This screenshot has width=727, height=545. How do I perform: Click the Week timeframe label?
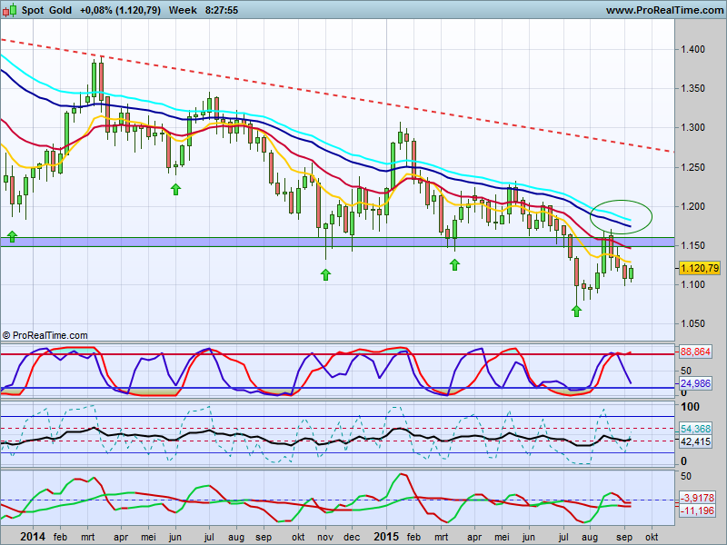[x=183, y=10]
